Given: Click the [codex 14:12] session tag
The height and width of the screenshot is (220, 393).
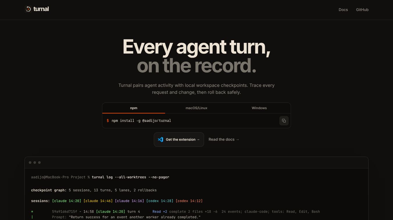Looking at the screenshot, I should pos(189,201).
